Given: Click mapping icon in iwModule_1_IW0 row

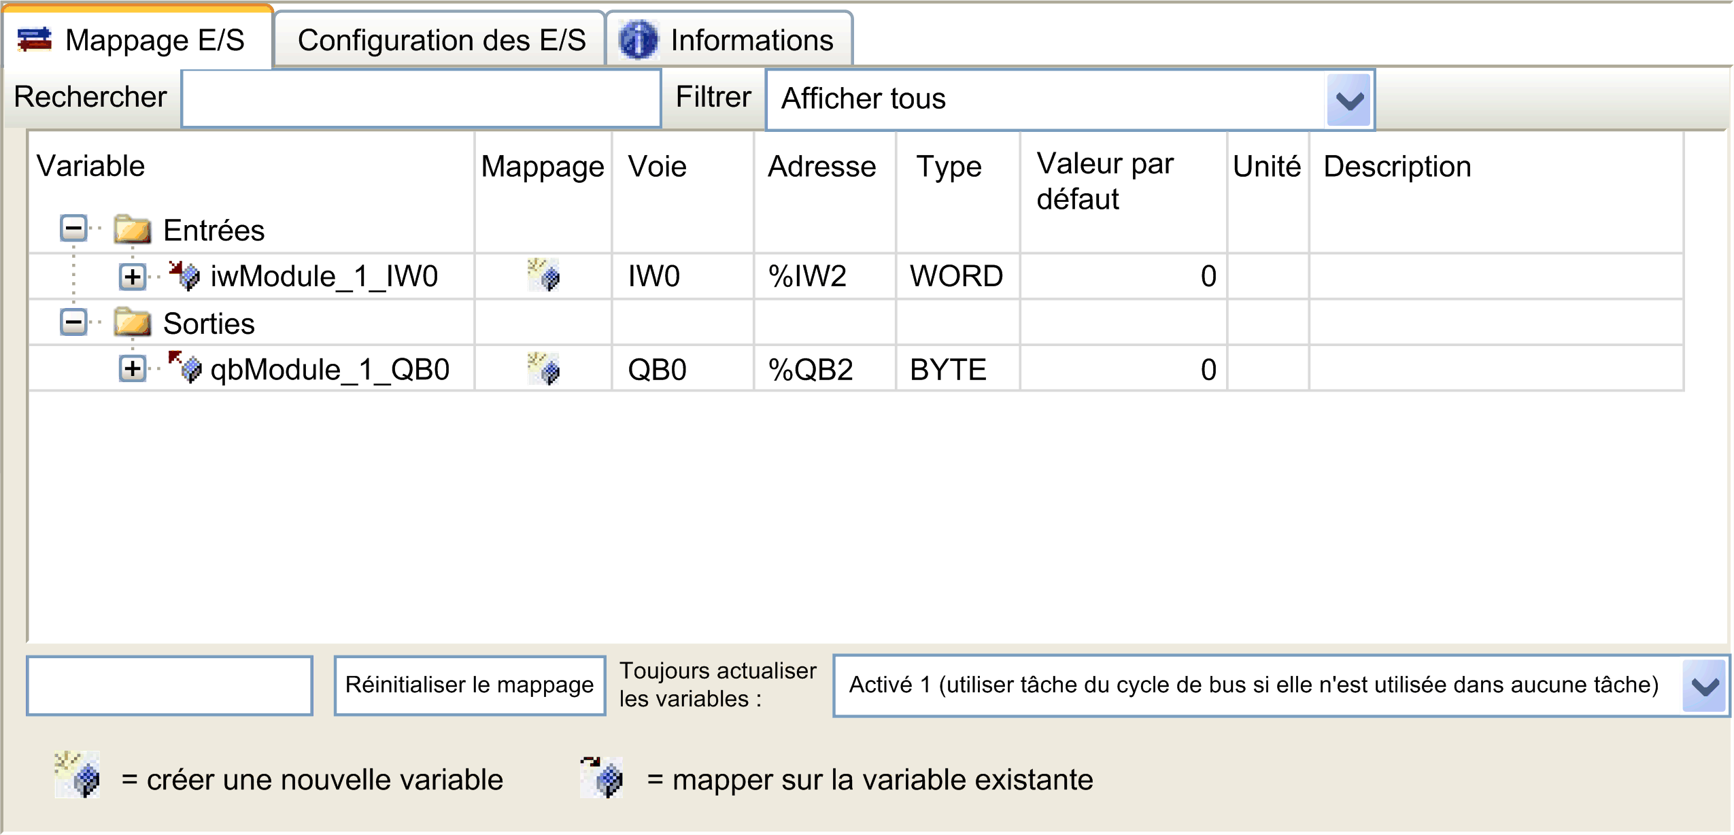Looking at the screenshot, I should (544, 275).
